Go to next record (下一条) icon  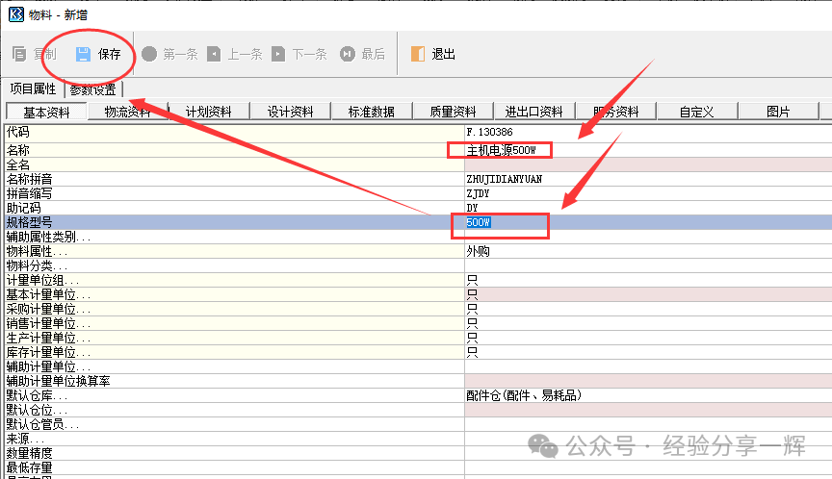pyautogui.click(x=277, y=54)
